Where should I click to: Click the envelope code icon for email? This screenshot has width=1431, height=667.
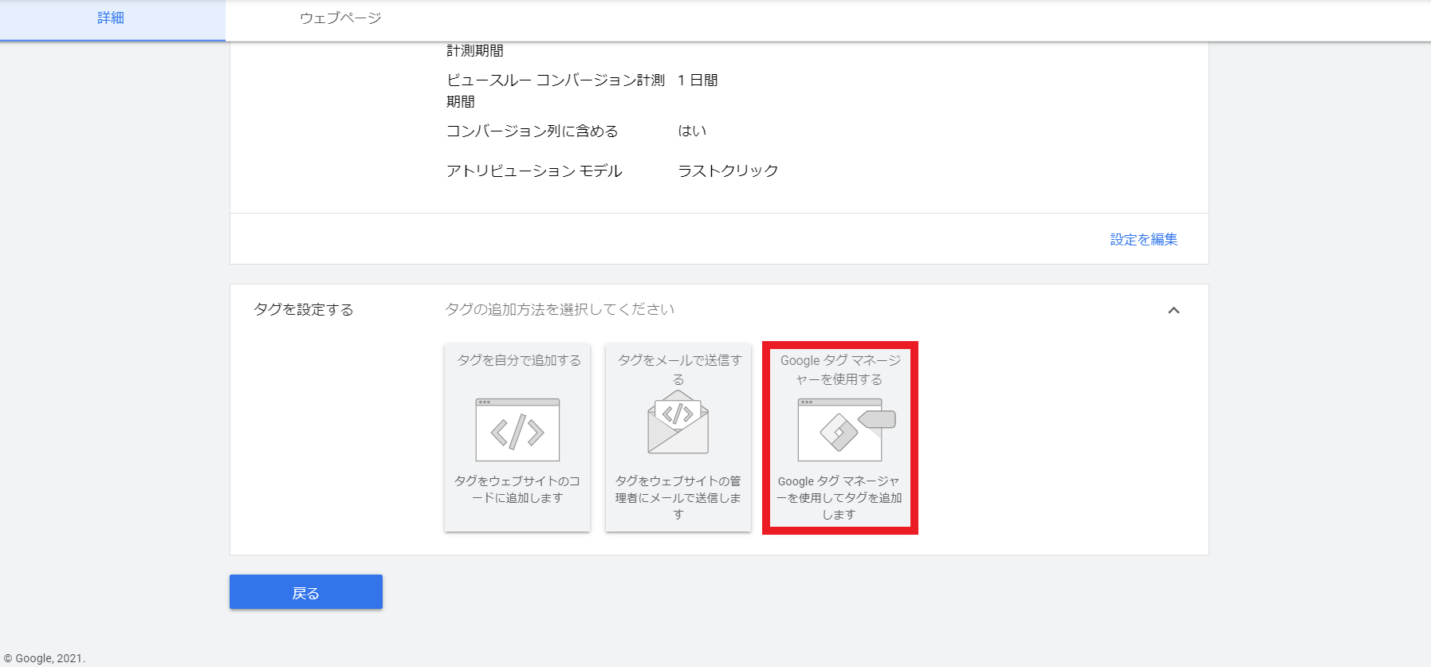678,422
